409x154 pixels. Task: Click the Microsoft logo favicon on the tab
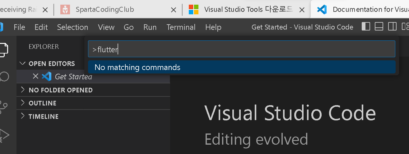[193, 10]
